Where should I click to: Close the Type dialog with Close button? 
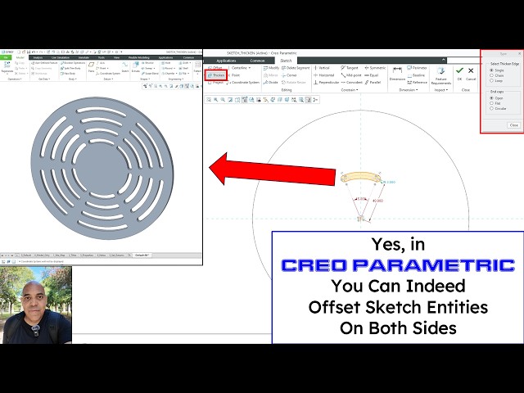[513, 125]
